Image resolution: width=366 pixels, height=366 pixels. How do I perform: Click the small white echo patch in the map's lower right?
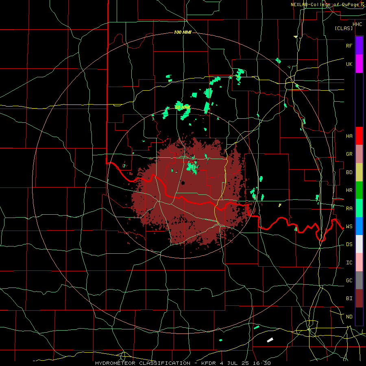pos(270,340)
